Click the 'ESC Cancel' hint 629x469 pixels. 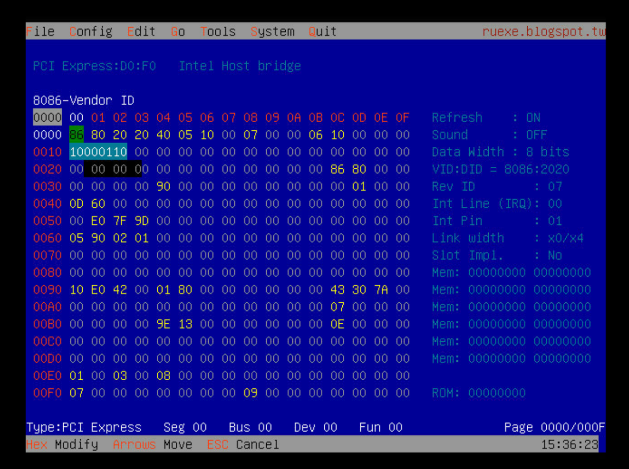click(x=243, y=445)
